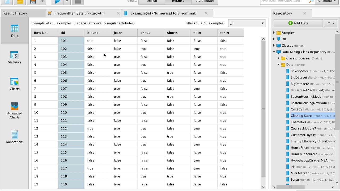340x191 pixels.
Task: Click the Iris dataset icon
Action: click(287, 167)
